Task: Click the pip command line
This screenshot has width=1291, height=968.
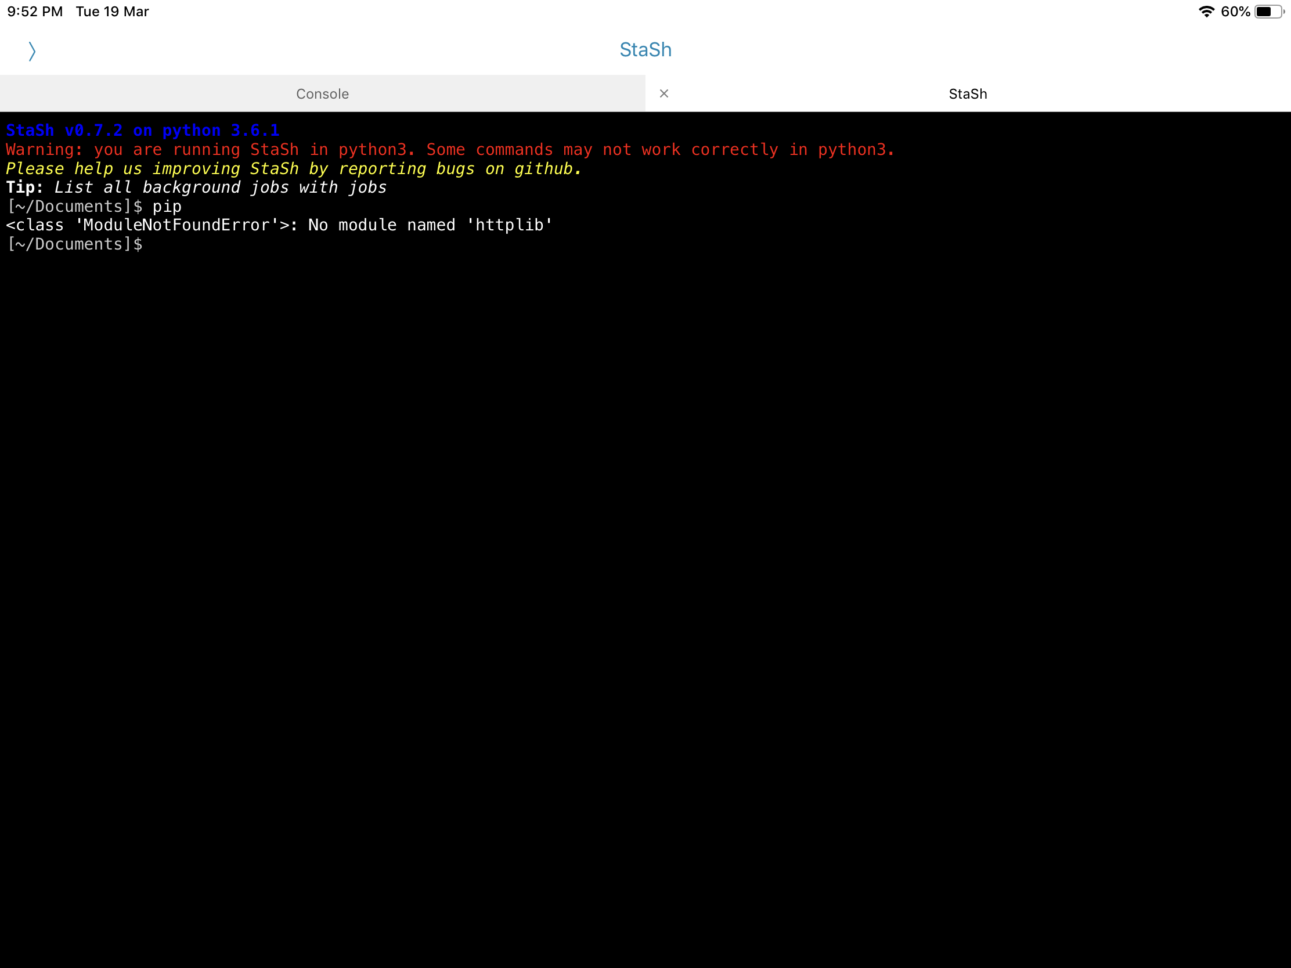Action: click(94, 207)
